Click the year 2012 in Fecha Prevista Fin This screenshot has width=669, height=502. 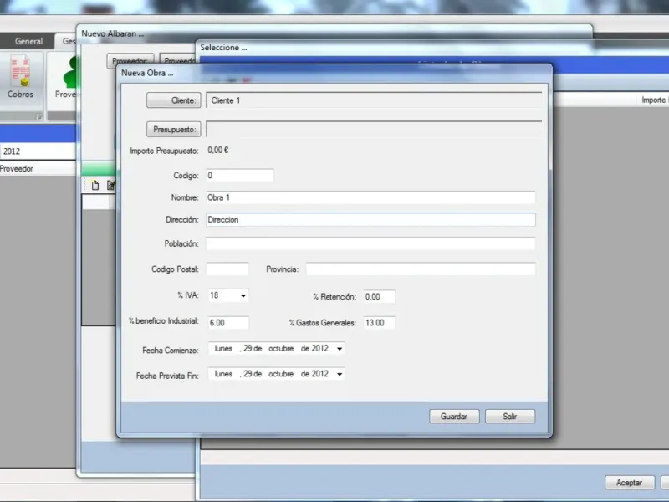pyautogui.click(x=319, y=374)
